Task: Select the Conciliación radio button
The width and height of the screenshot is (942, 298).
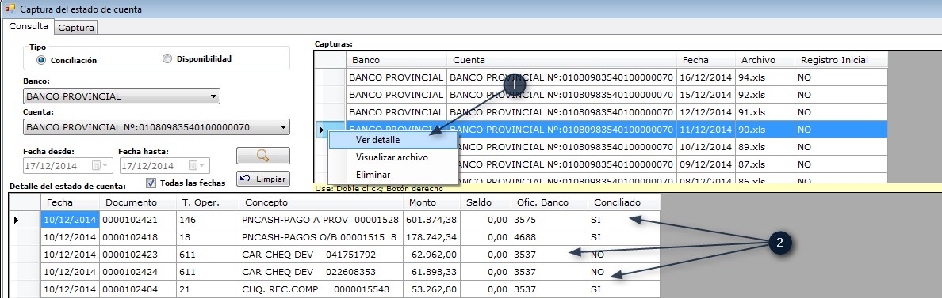Action: 41,60
